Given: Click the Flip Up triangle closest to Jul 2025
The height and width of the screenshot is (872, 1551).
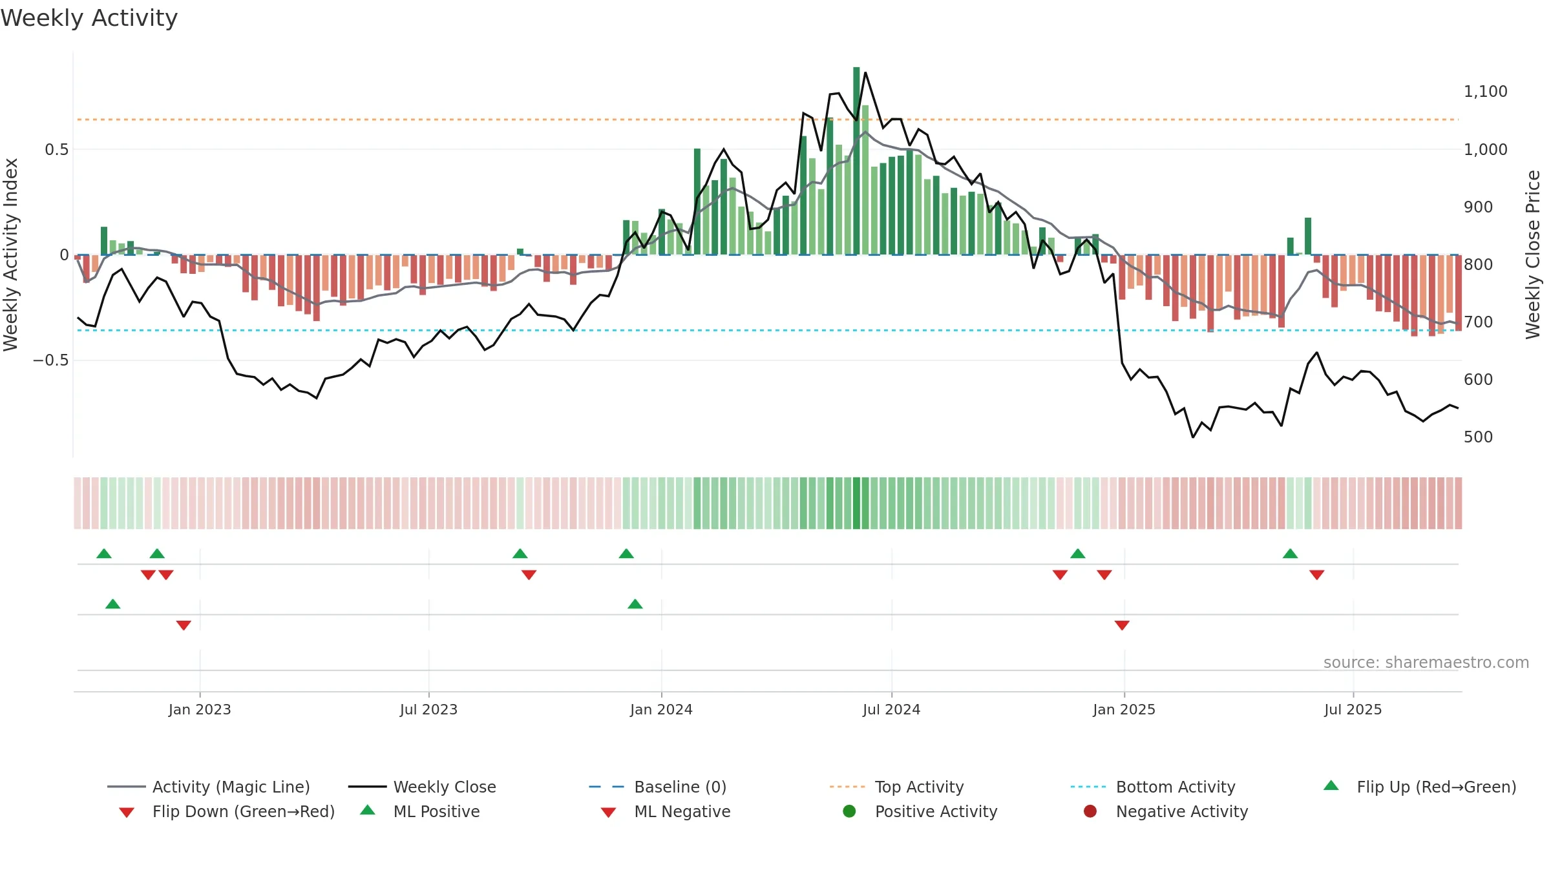Looking at the screenshot, I should point(1290,554).
